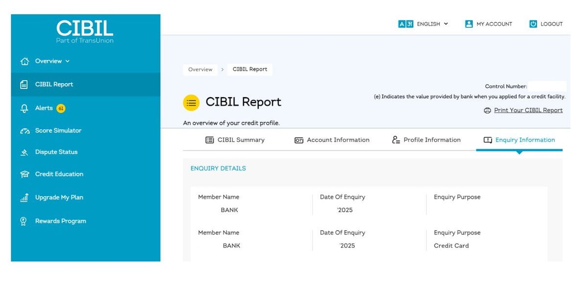The width and height of the screenshot is (587, 281).
Task: Click the Overview breadcrumb link
Action: pos(201,69)
